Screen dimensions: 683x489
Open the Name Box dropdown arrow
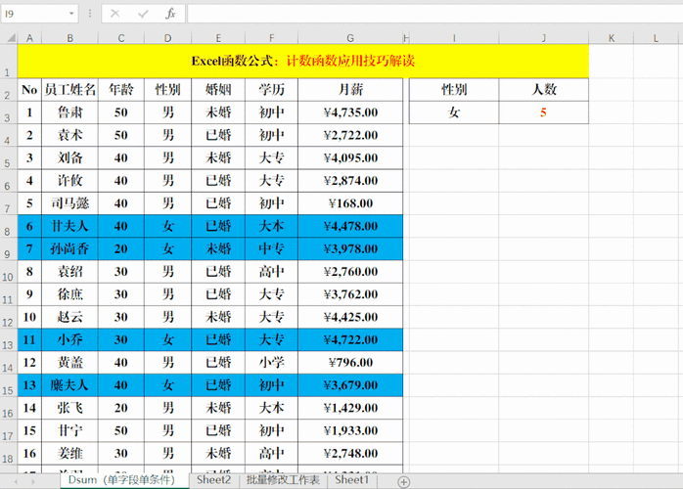(x=71, y=14)
